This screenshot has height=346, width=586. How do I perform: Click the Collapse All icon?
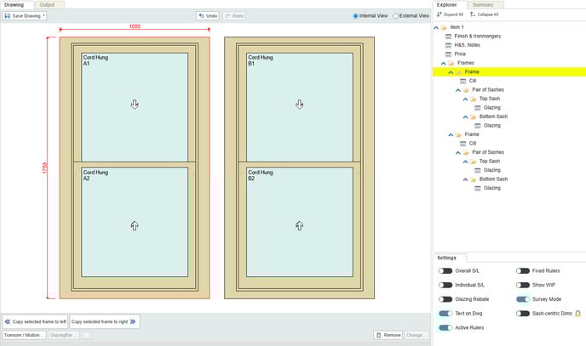(x=472, y=14)
